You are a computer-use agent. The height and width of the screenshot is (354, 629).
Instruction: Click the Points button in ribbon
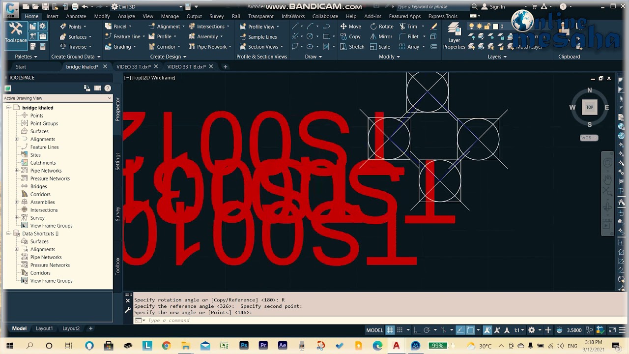point(73,27)
